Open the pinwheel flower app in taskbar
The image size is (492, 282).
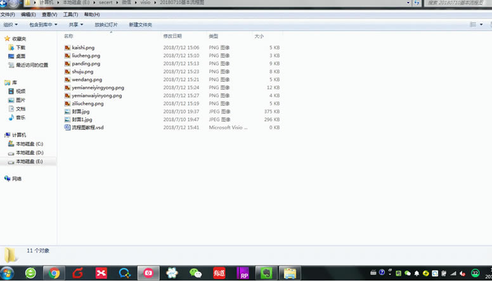pyautogui.click(x=172, y=273)
